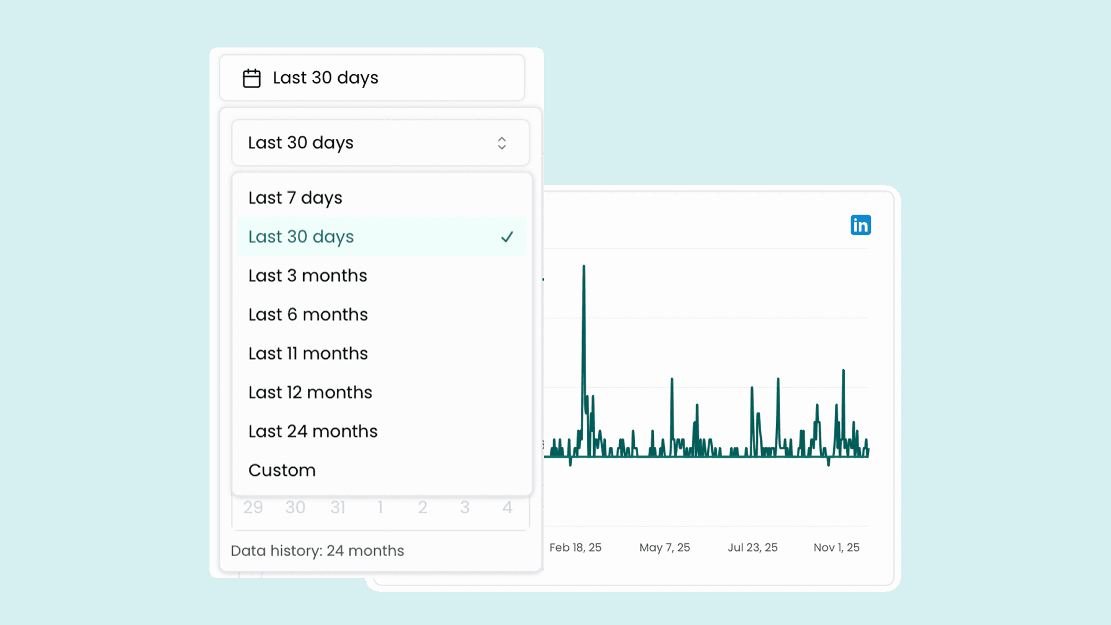Select day 29 in the calendar row
1111x625 pixels.
coord(253,507)
